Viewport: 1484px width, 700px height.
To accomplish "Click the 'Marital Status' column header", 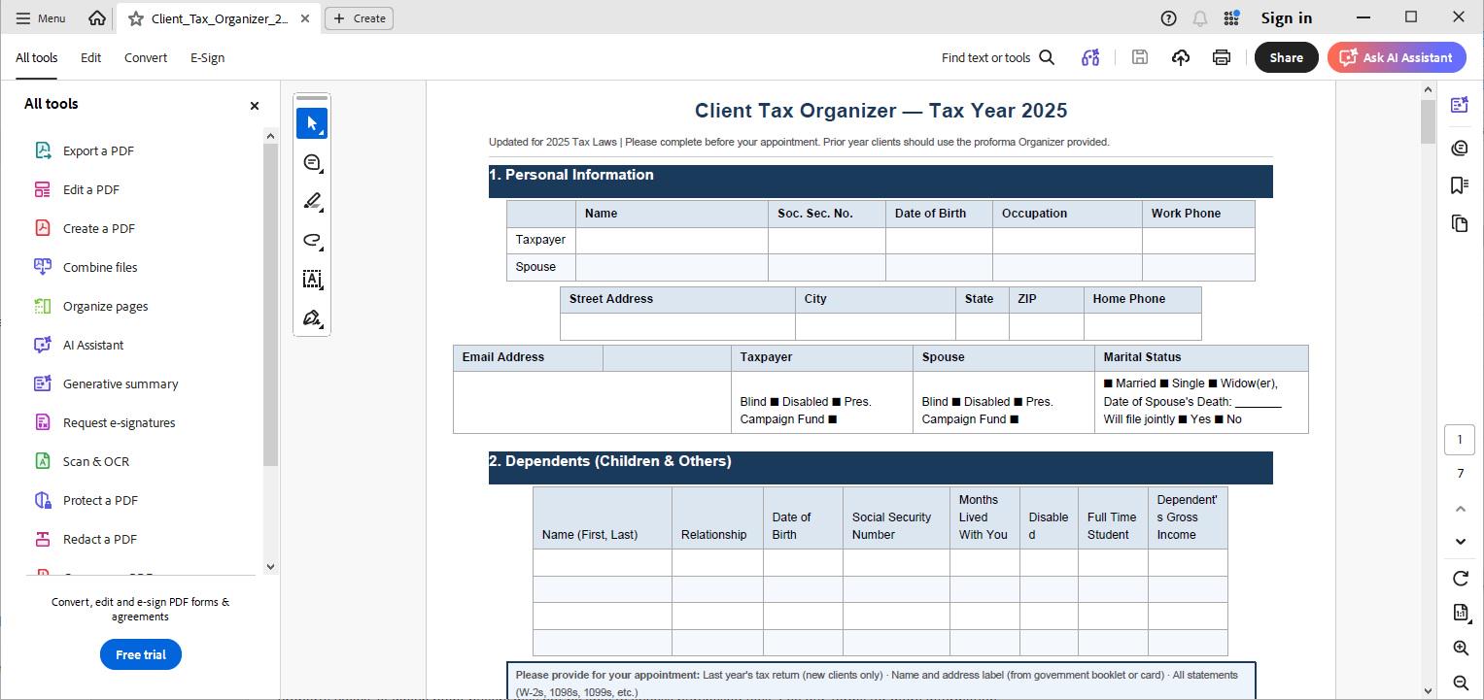I will tap(1201, 357).
